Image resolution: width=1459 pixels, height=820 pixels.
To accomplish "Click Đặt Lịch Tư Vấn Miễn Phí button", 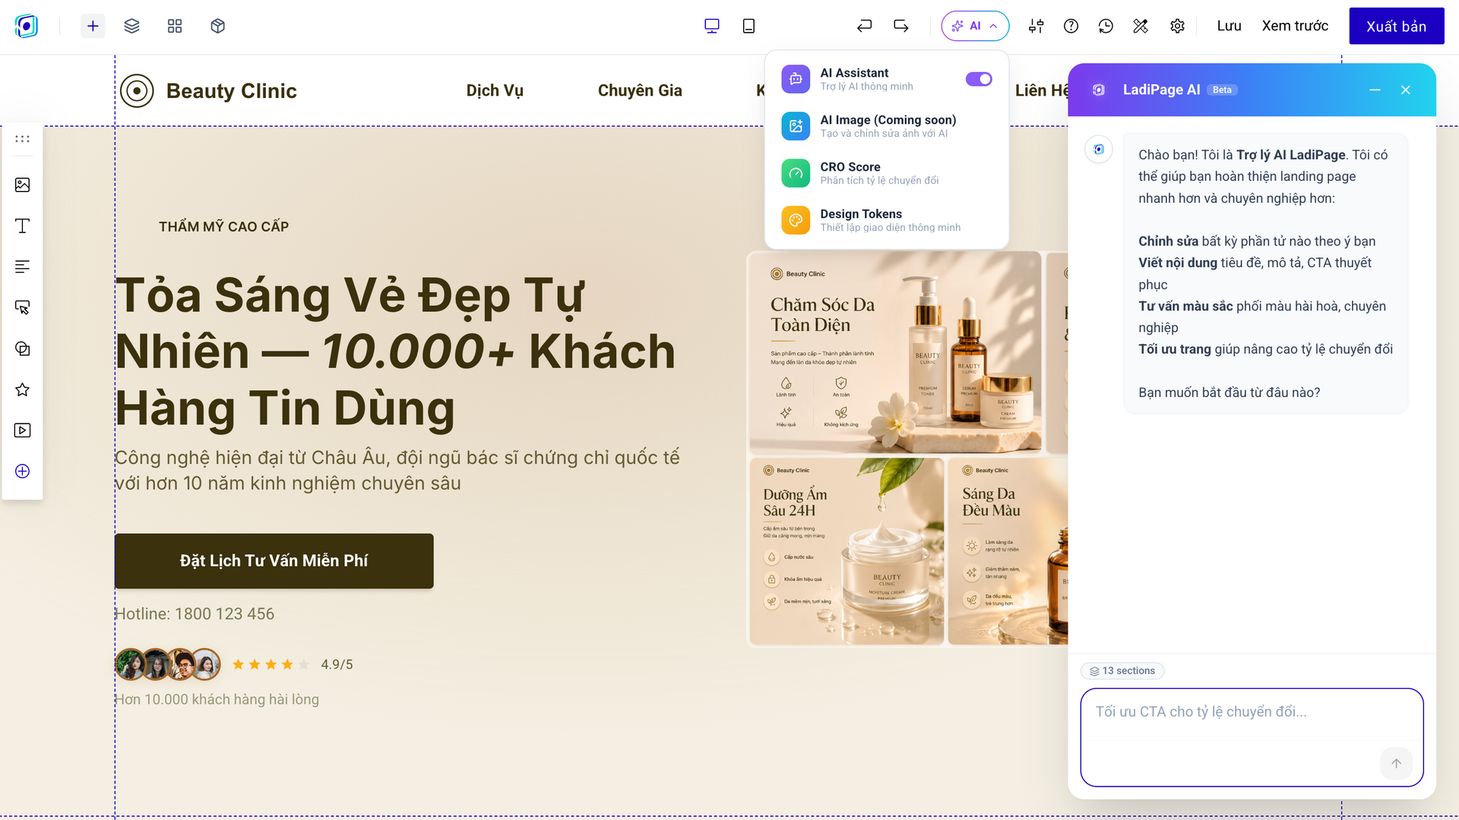I will [x=274, y=561].
